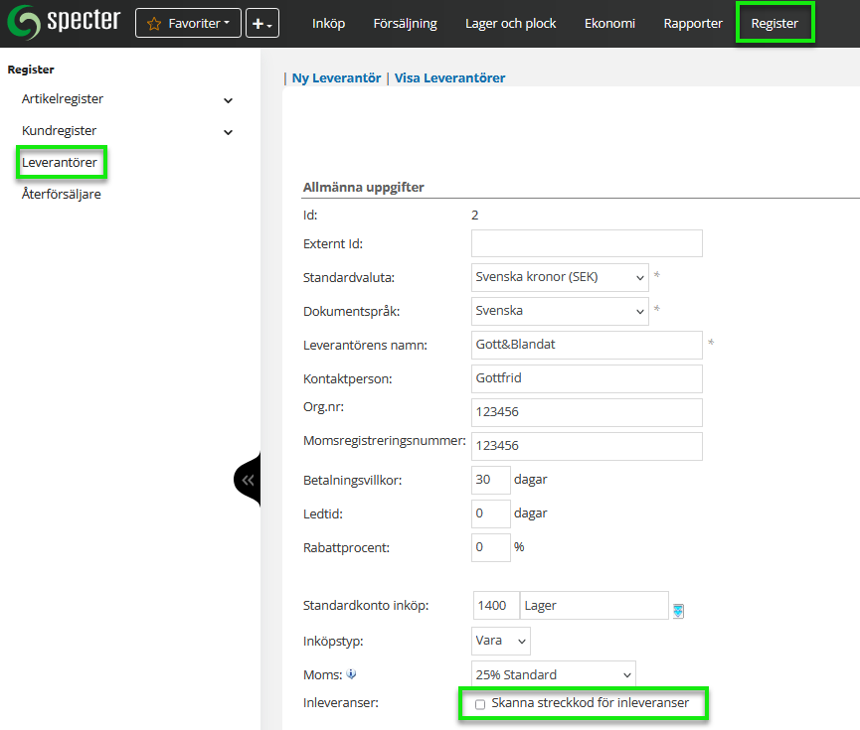The height and width of the screenshot is (730, 860).
Task: Open the Inköpstyp dropdown
Action: coord(501,641)
